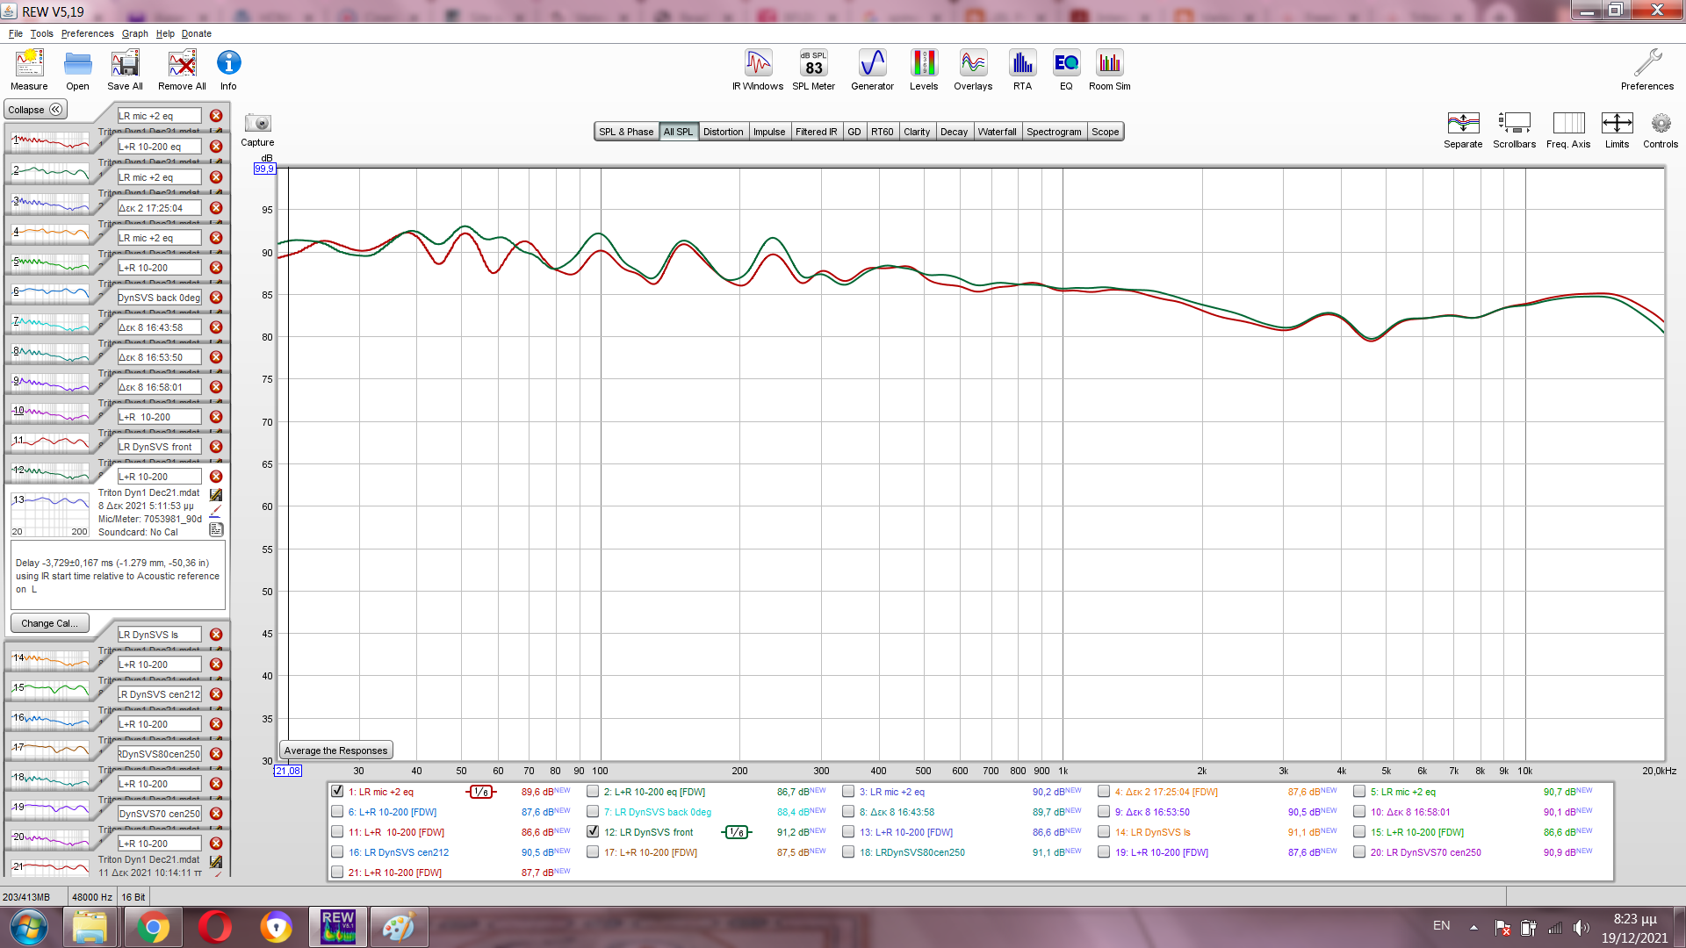Viewport: 1686px width, 948px height.
Task: Open smoothing selector for trace 1
Action: click(x=480, y=792)
